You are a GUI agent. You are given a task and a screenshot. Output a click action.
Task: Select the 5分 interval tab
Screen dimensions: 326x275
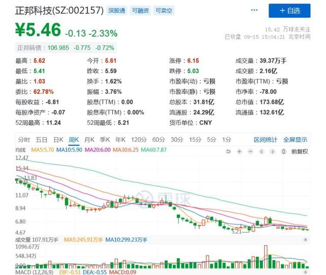[211, 140]
